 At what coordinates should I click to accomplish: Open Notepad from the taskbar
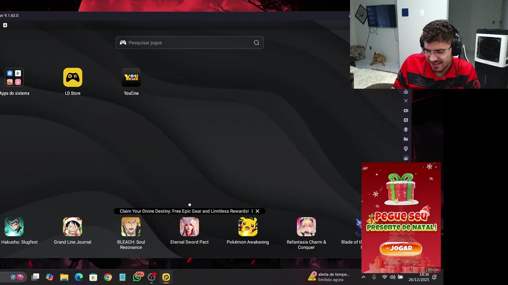click(122, 277)
